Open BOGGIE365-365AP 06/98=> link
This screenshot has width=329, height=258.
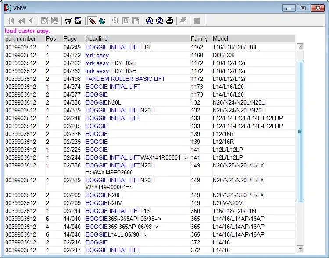(x=122, y=227)
